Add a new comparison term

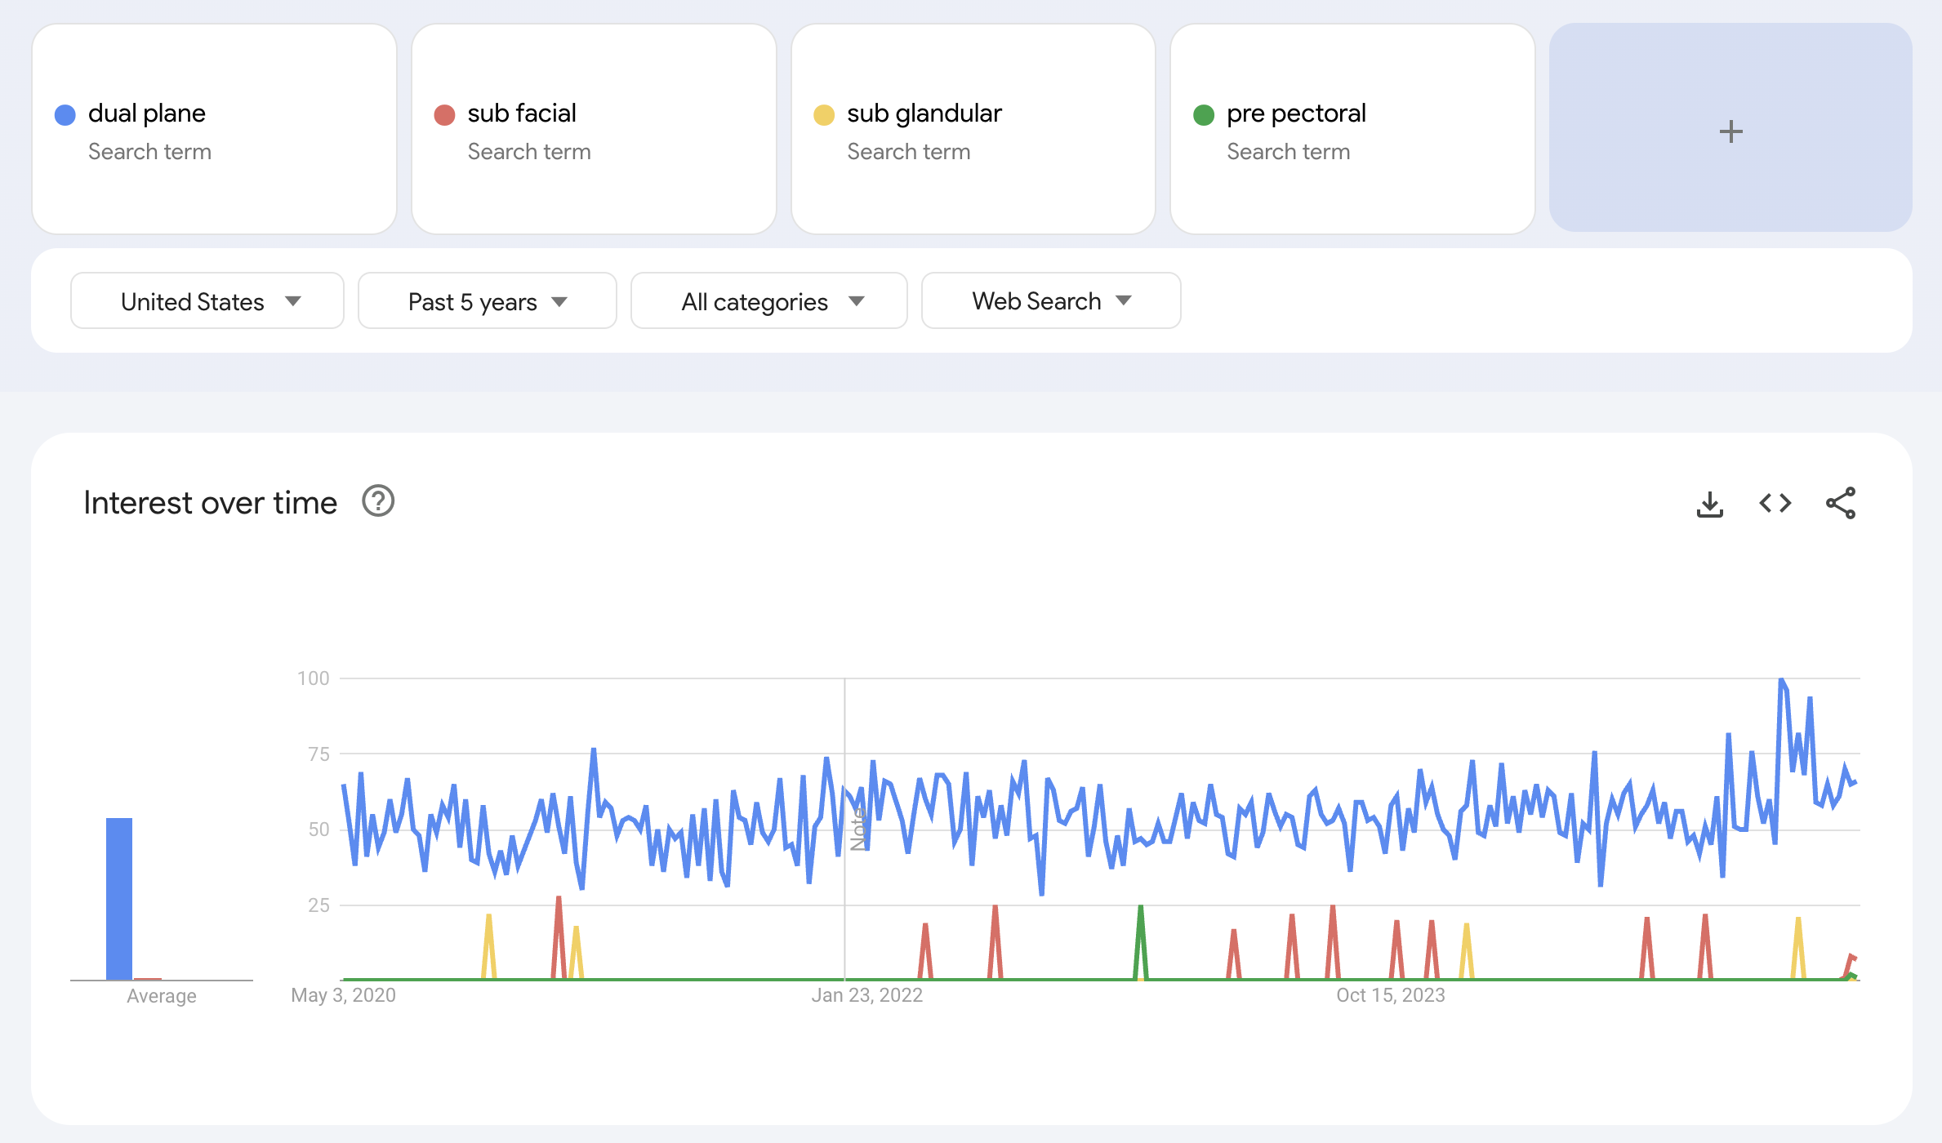tap(1730, 131)
